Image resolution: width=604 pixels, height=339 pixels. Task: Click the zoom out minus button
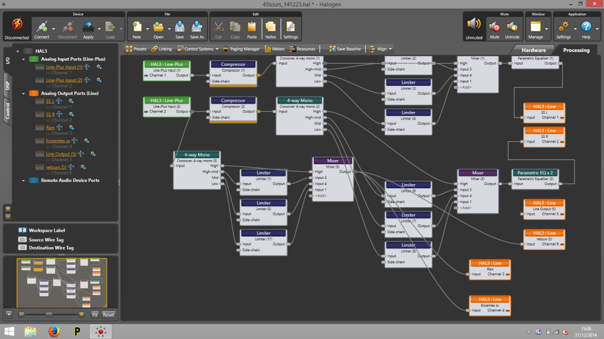click(22, 314)
